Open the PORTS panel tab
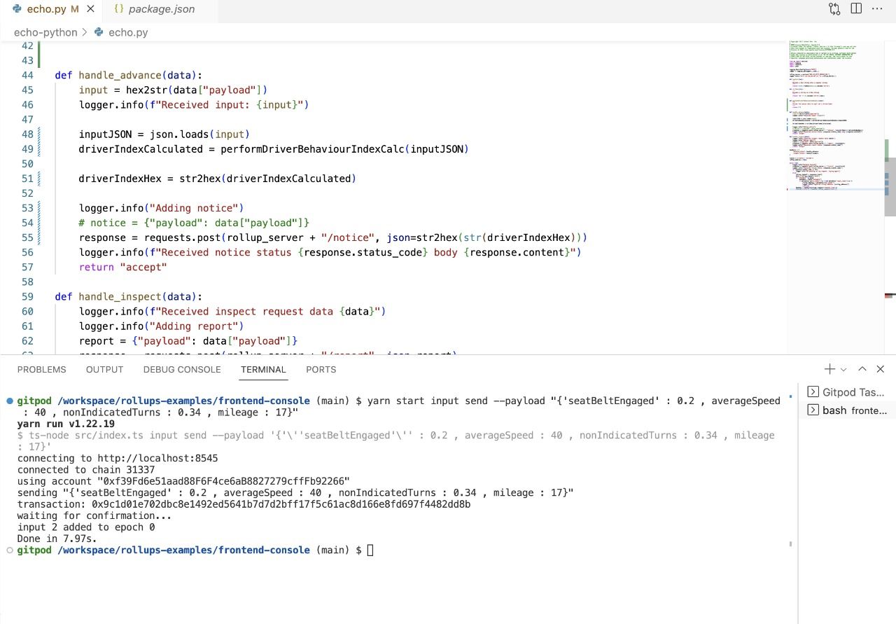This screenshot has height=624, width=896. click(321, 369)
